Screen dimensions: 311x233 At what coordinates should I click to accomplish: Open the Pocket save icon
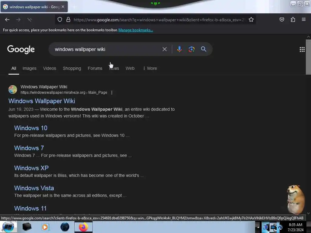point(282,19)
